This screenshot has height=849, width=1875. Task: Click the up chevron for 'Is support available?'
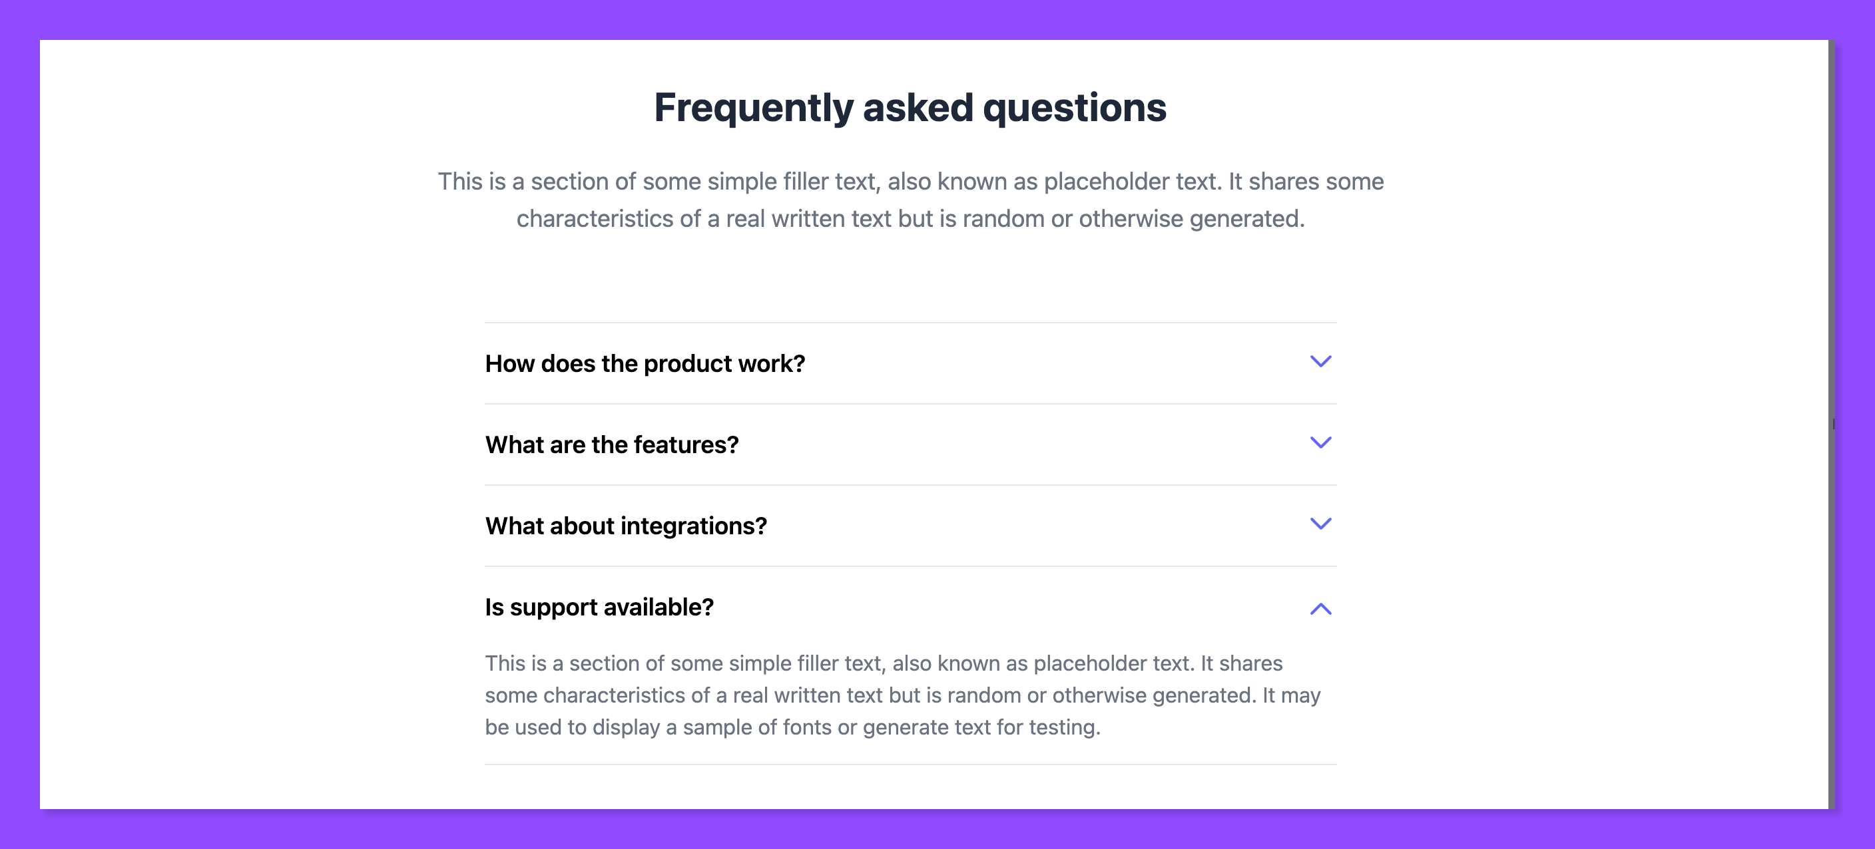pyautogui.click(x=1320, y=609)
